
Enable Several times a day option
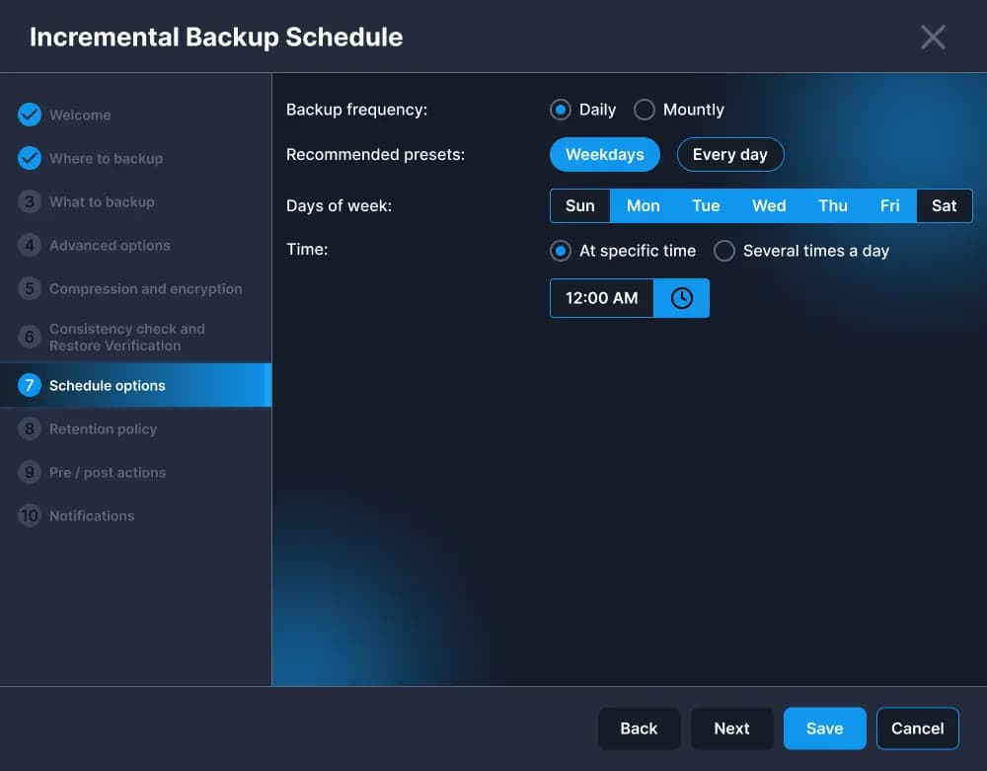pos(723,251)
